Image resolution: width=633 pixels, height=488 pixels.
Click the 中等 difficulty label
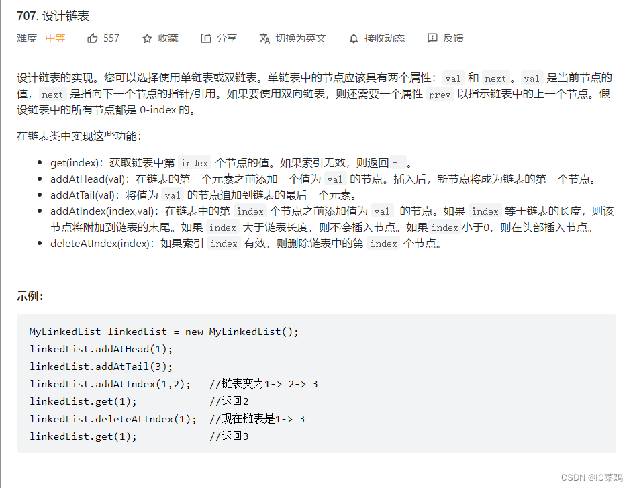[55, 38]
